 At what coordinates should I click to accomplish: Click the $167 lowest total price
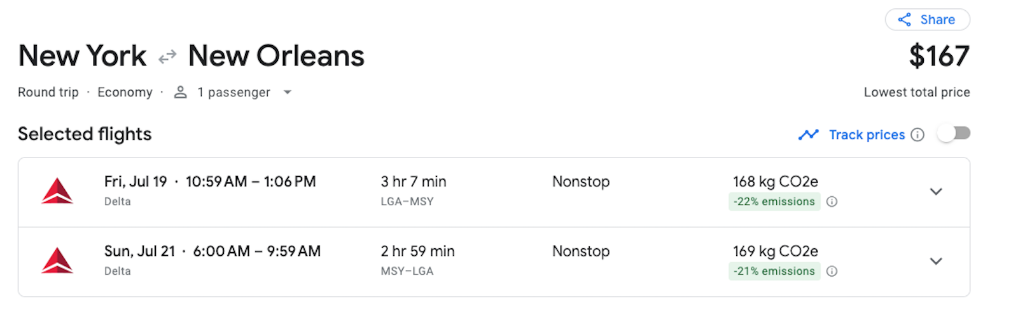click(x=939, y=57)
